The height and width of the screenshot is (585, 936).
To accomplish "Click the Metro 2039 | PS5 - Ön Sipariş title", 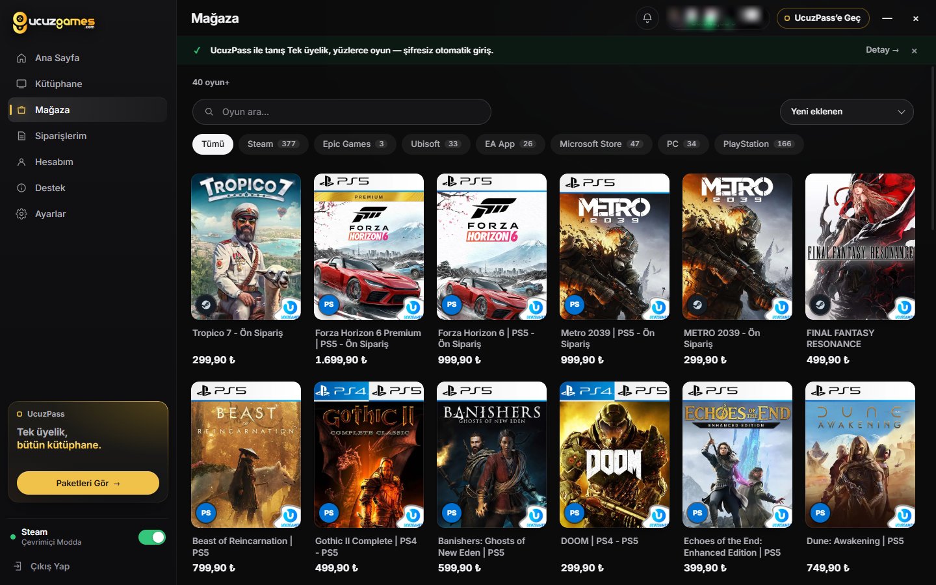I will [x=608, y=339].
